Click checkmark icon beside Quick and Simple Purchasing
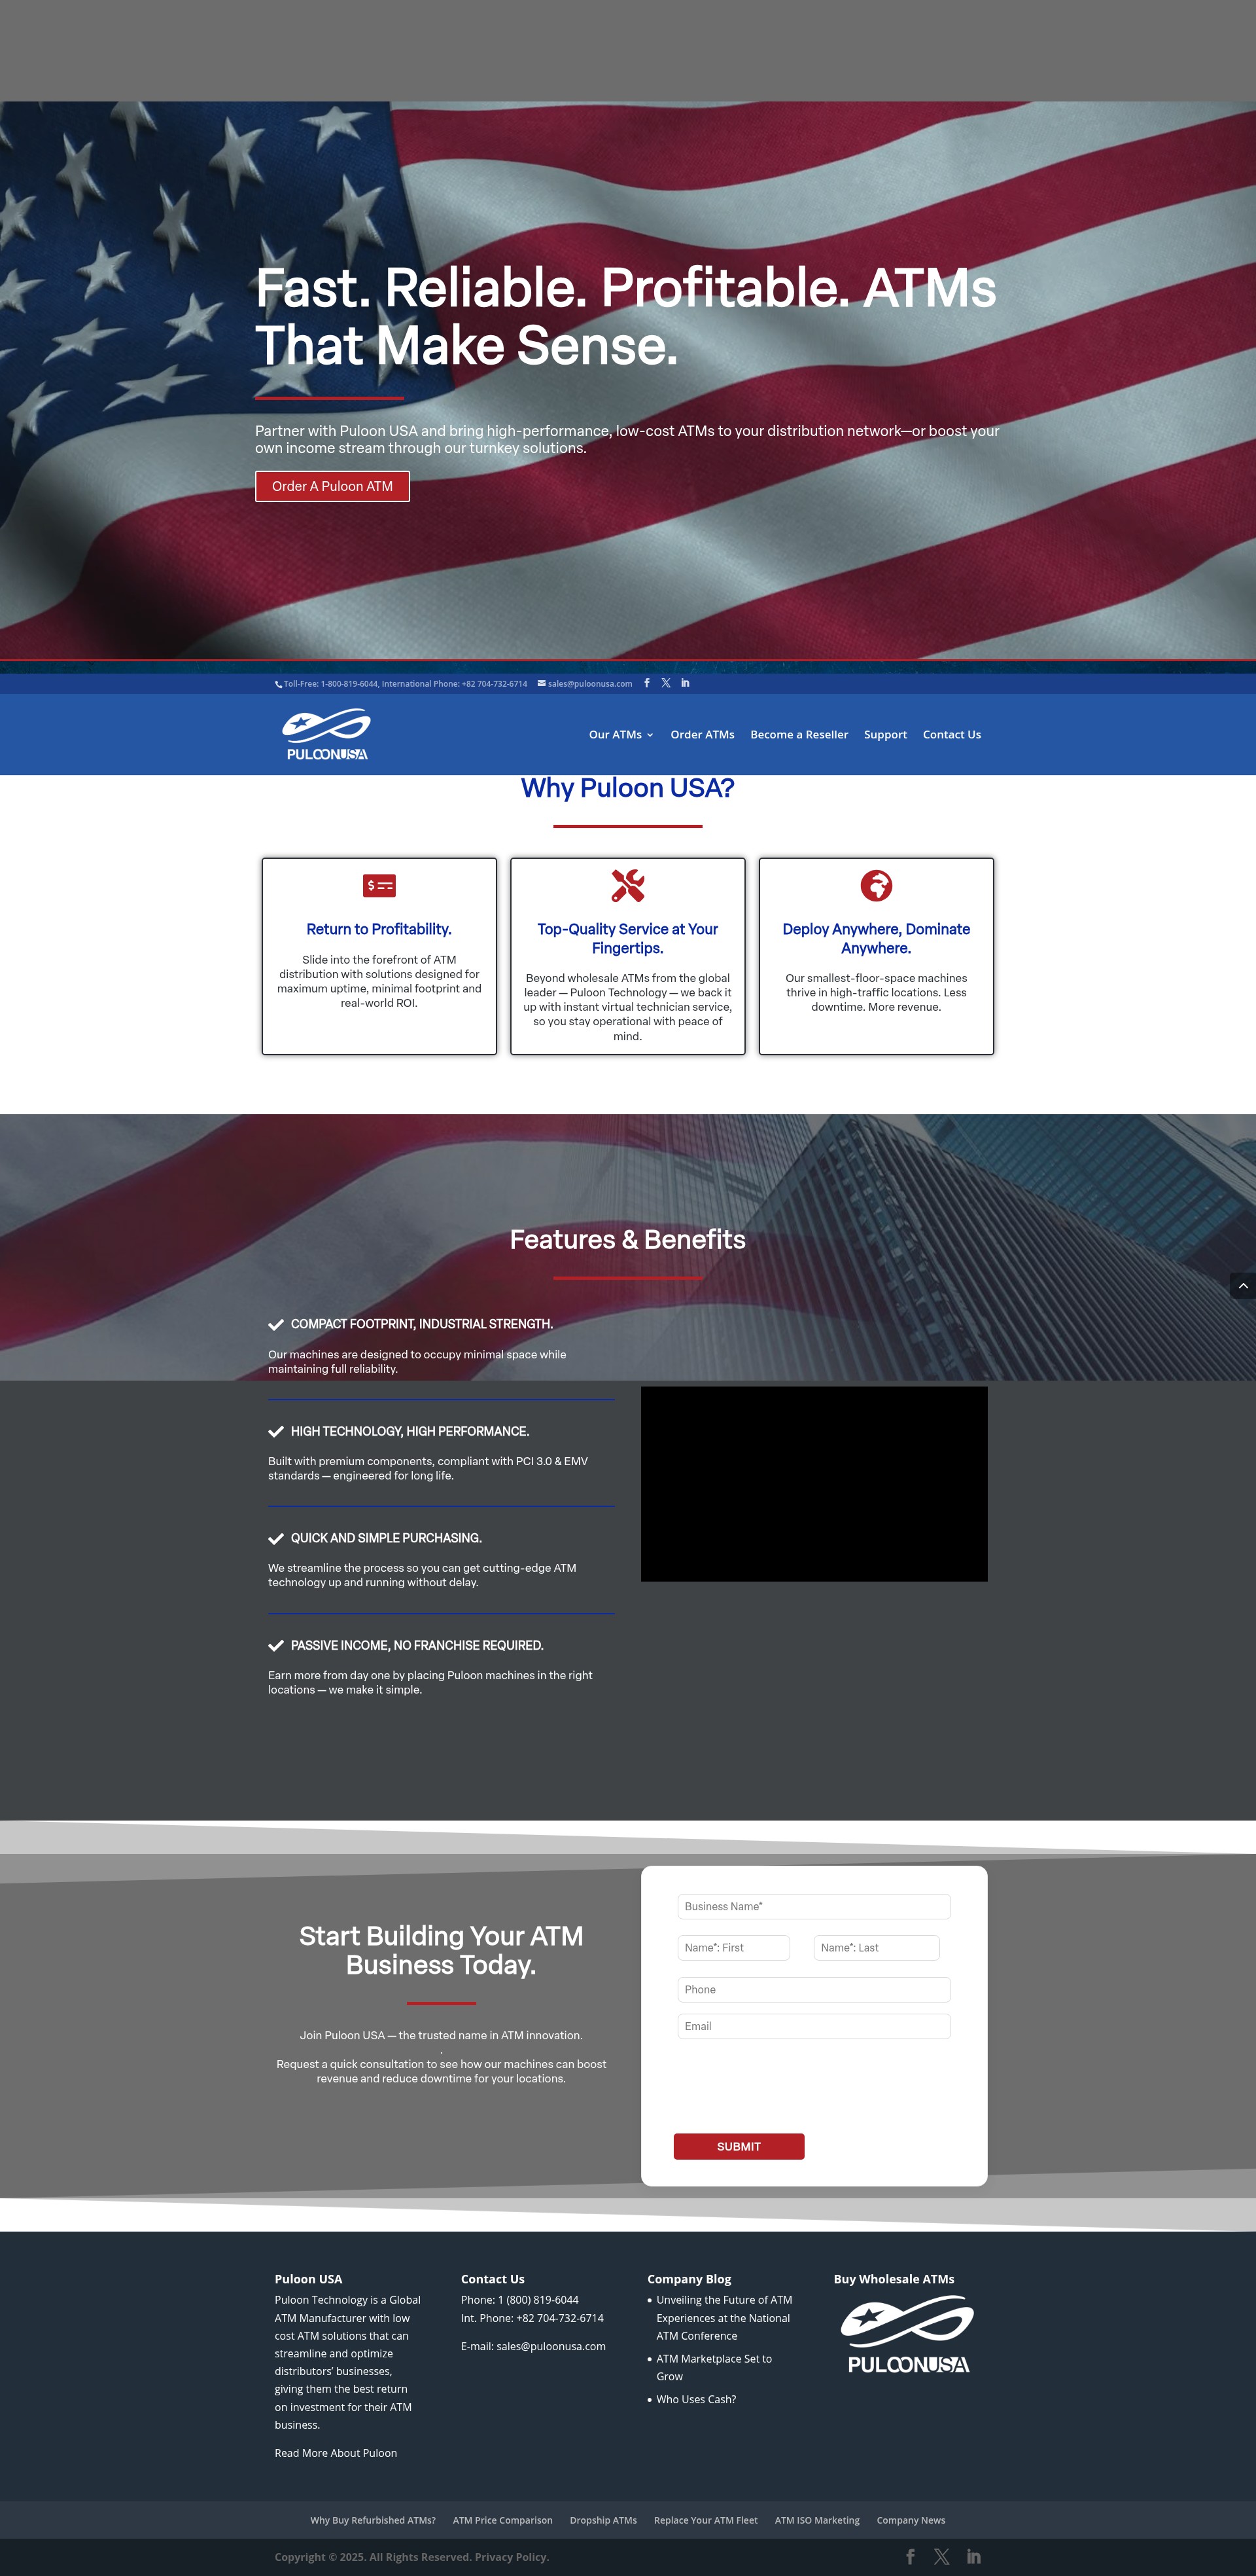This screenshot has height=2576, width=1256. (276, 1538)
